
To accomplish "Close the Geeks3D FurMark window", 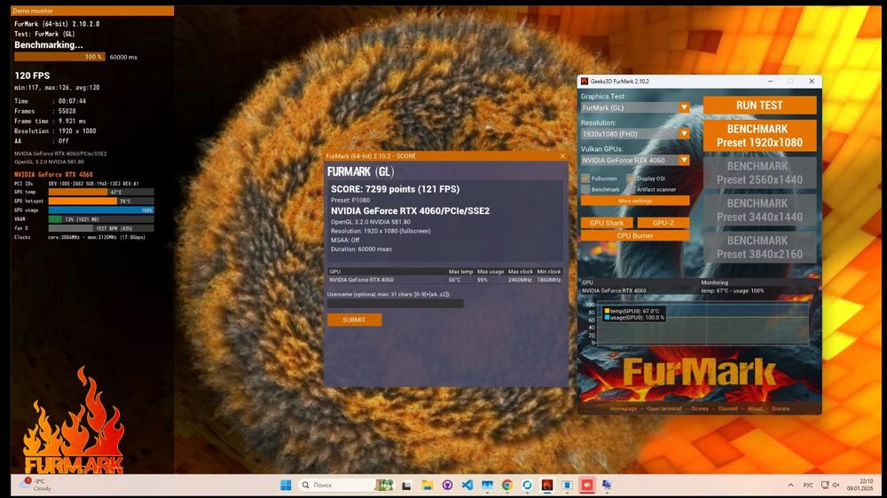I will [812, 82].
